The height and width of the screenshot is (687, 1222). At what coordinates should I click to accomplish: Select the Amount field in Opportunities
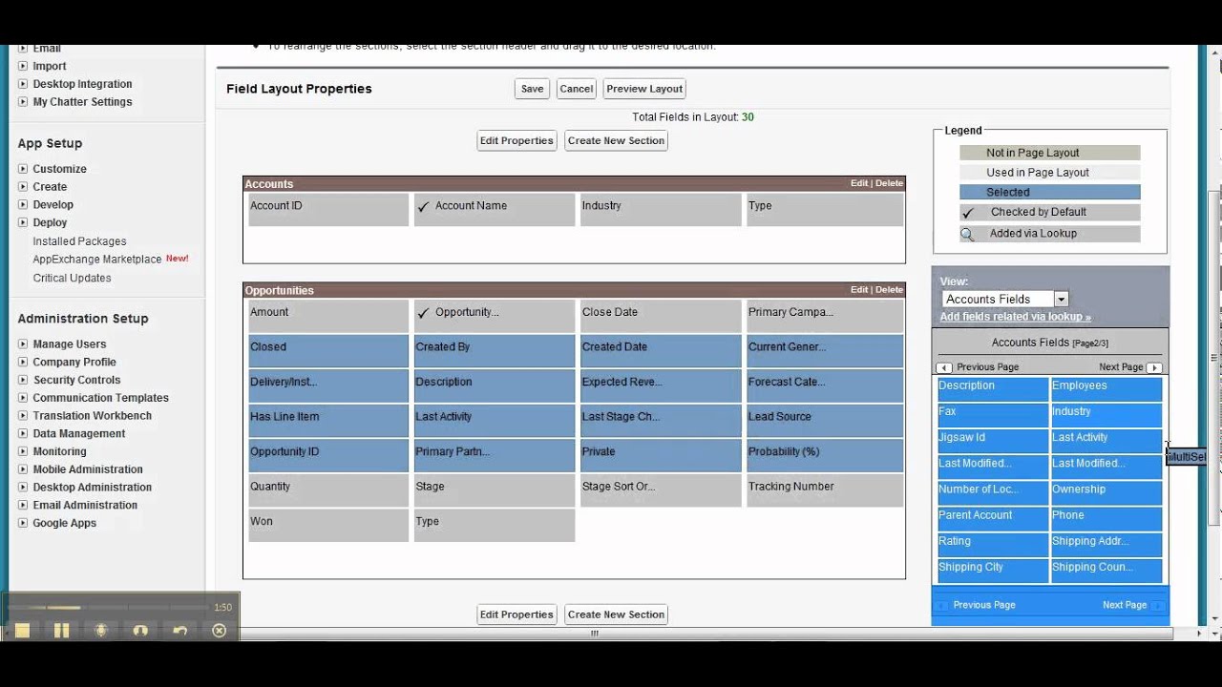tap(328, 316)
